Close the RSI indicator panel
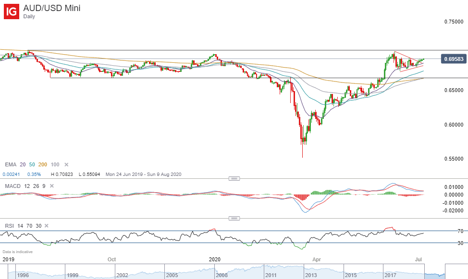 (47, 226)
